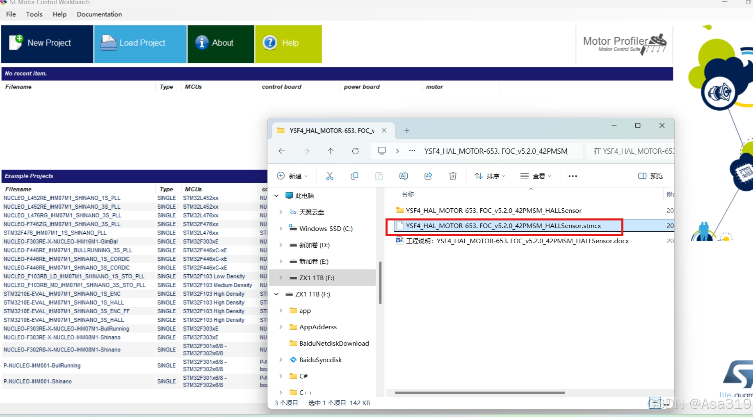Select example STM3210E-EVAL_IHM07M1_SHINANO_1S_ENC
Image resolution: width=753 pixels, height=417 pixels.
click(62, 294)
